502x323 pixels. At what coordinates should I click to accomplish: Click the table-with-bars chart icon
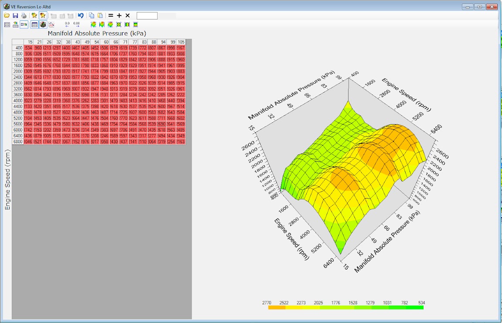point(15,25)
